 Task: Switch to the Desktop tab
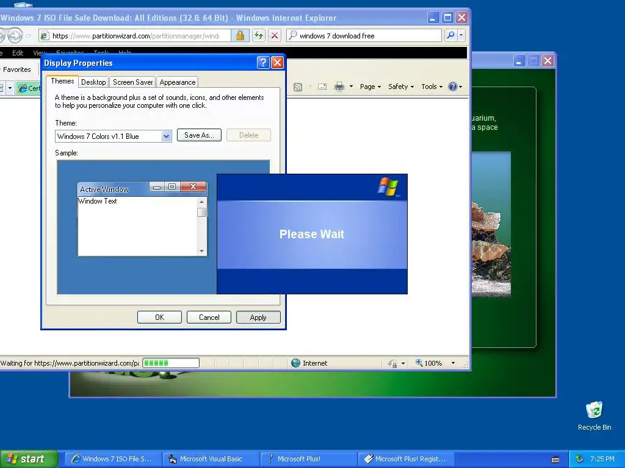pyautogui.click(x=93, y=82)
